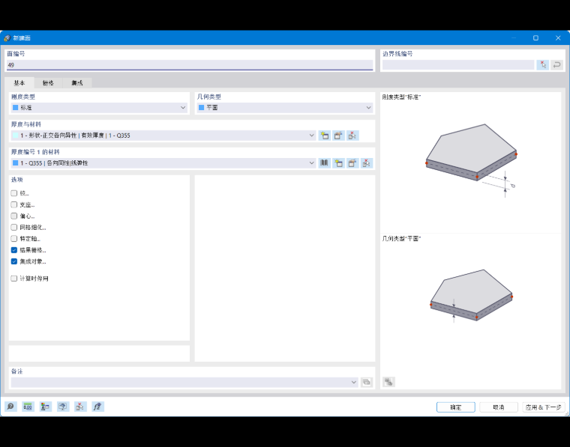Image resolution: width=570 pixels, height=447 pixels.
Task: Click new material icon in 厚度编号 1 的材料 row
Action: point(338,163)
